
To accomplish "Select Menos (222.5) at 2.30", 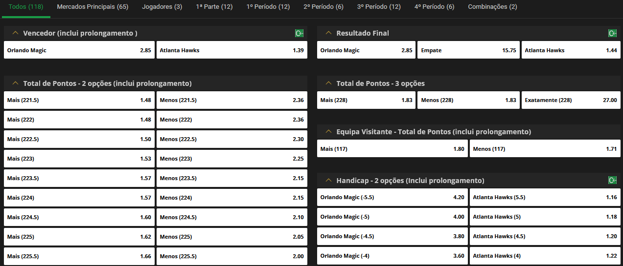I will point(232,139).
